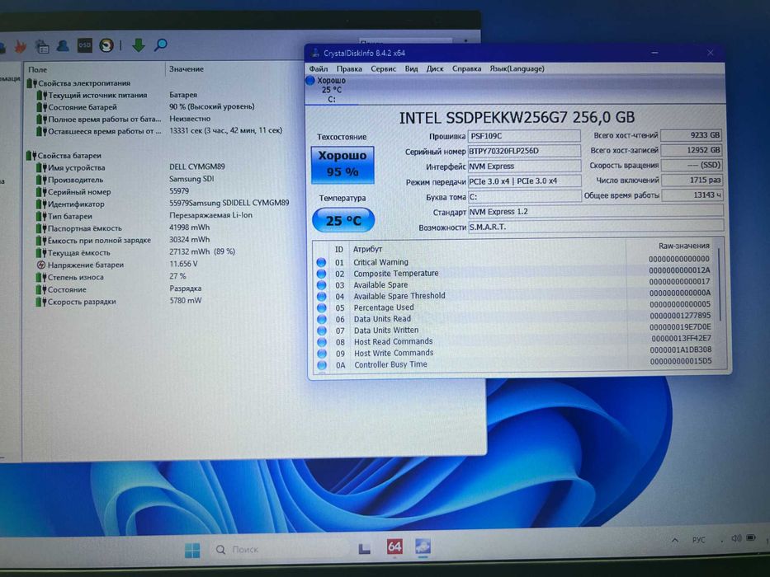This screenshot has height=577, width=770.
Task: Click the round gauge icon next to OSD
Action: (106, 45)
